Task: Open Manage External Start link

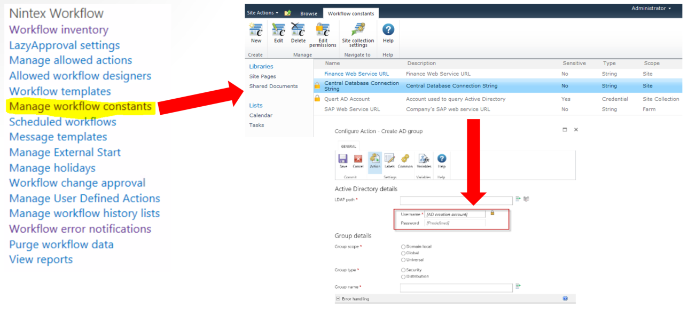Action: click(x=65, y=153)
